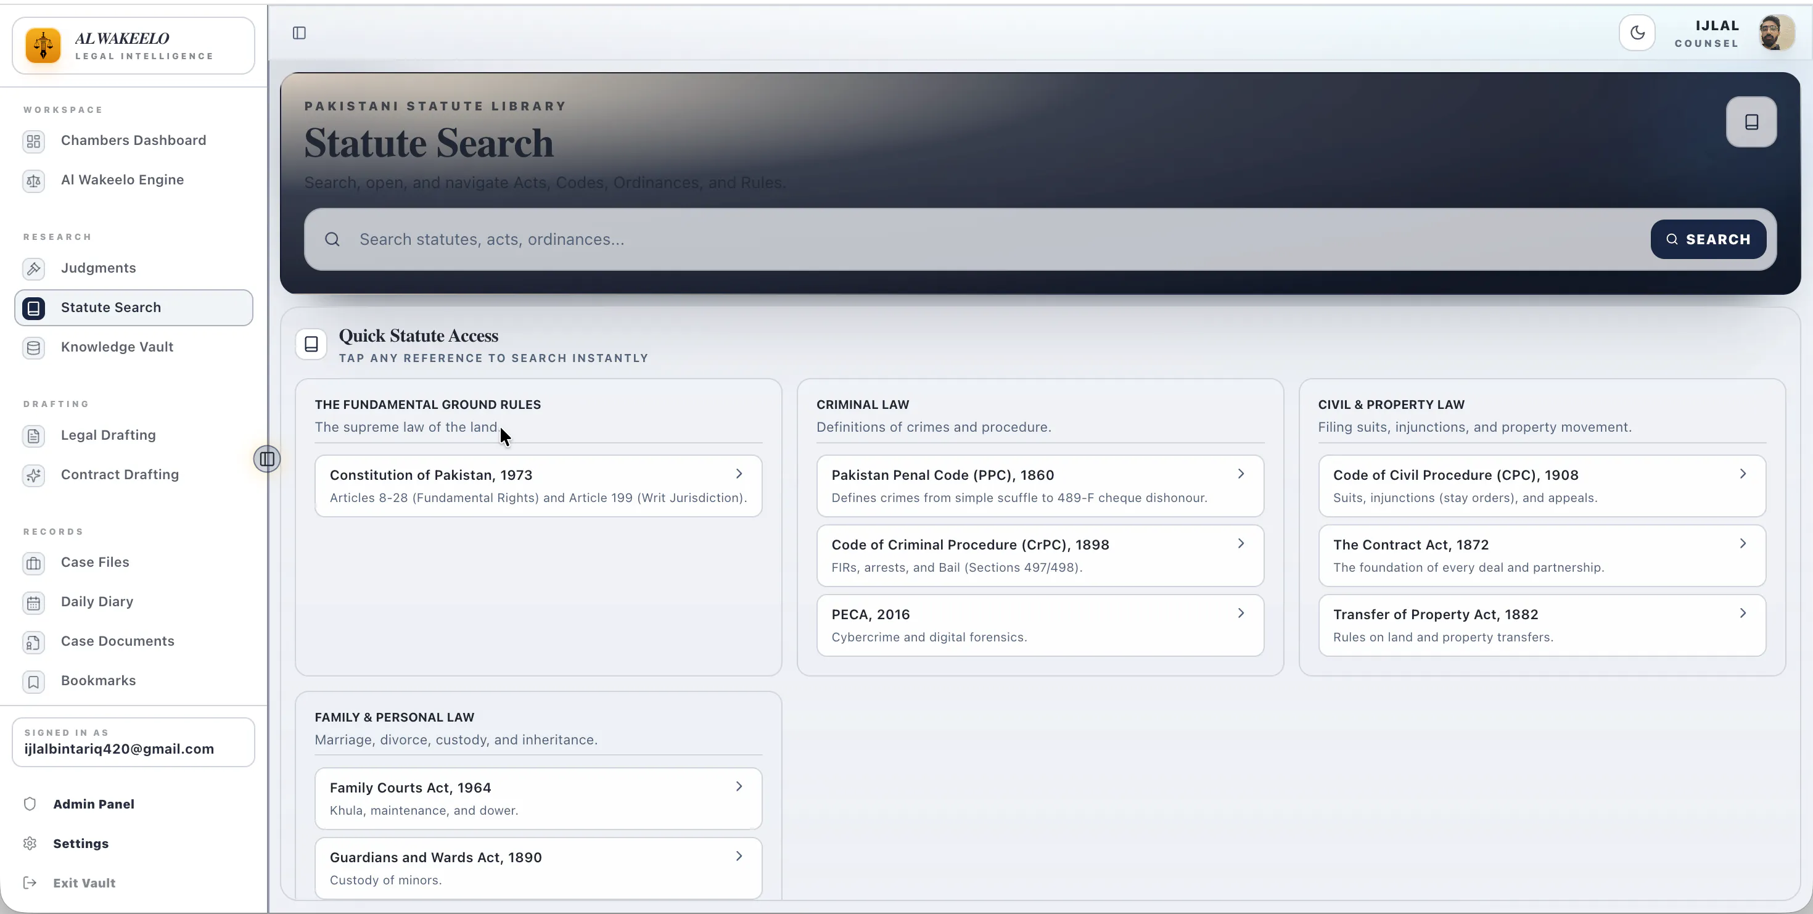Open Contract Drafting section
This screenshot has height=914, width=1813.
(134, 475)
